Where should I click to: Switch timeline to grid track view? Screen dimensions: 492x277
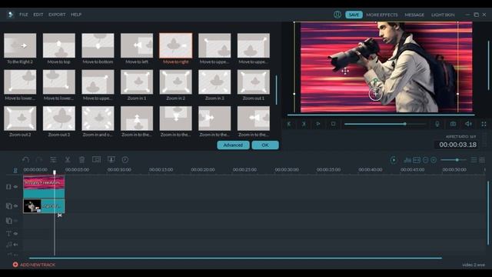point(482,160)
